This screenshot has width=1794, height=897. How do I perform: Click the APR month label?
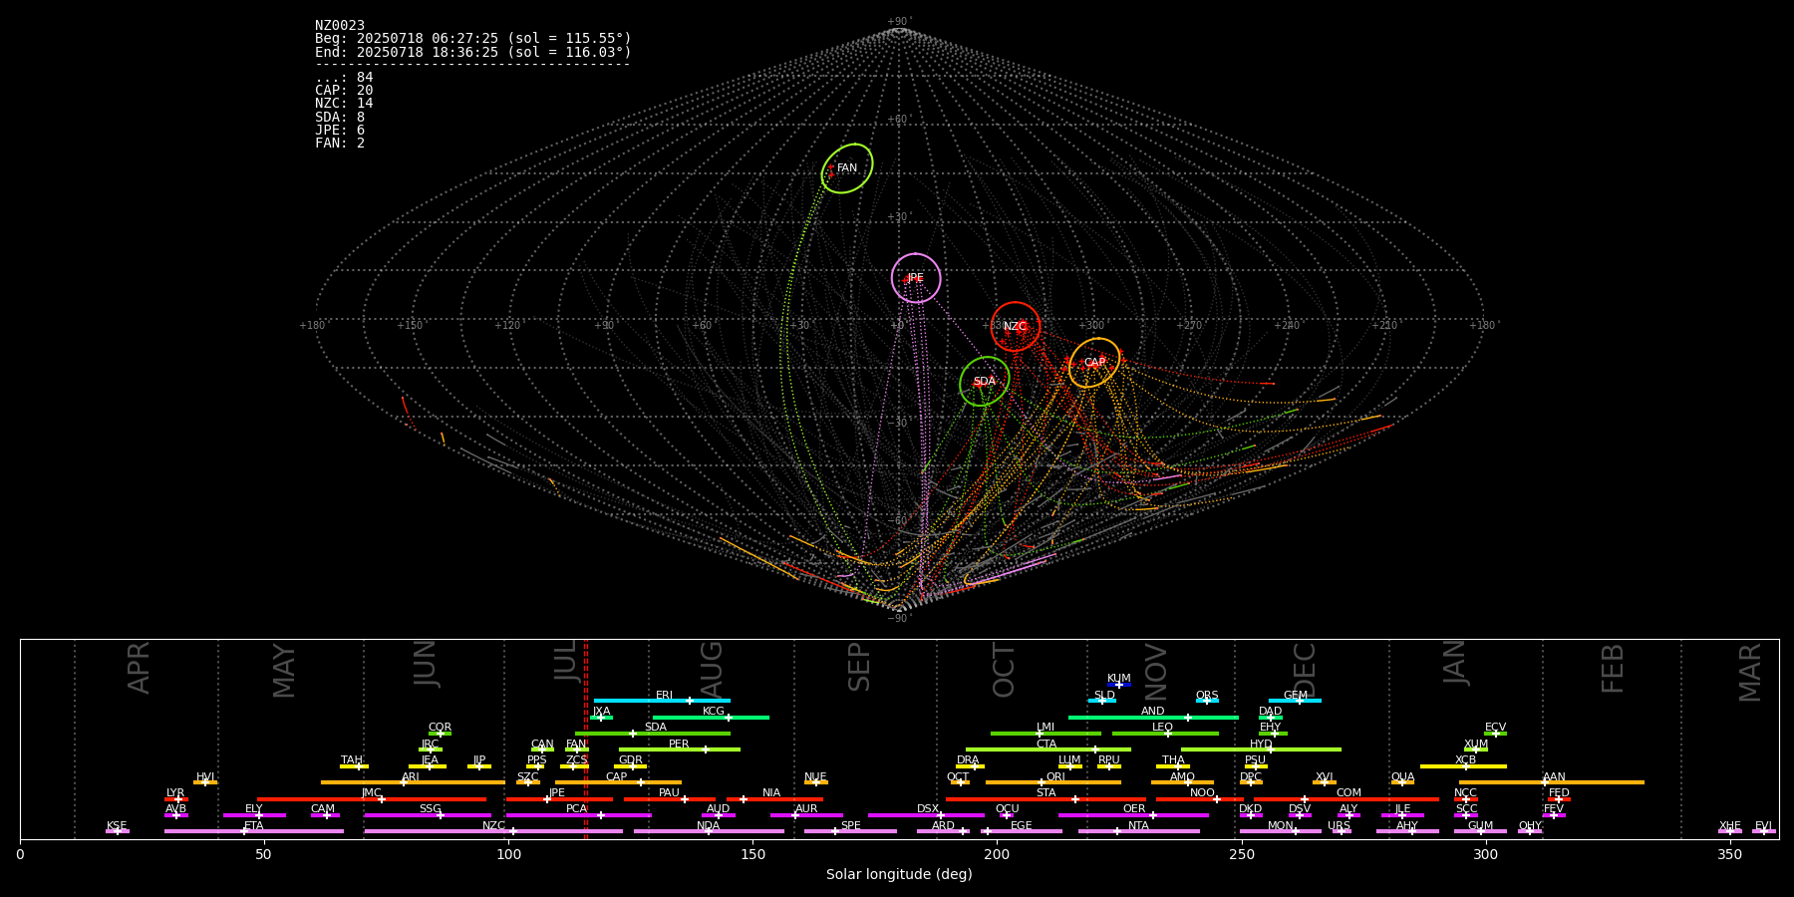coord(140,668)
